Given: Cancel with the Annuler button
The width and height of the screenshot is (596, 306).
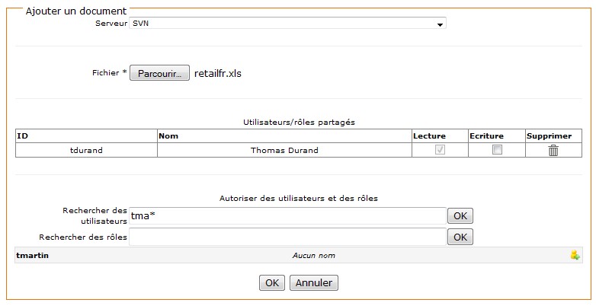Looking at the screenshot, I should (x=314, y=282).
